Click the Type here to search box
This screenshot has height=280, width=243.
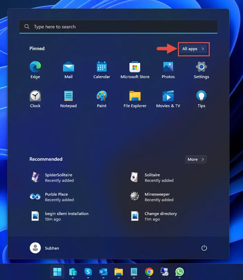[x=118, y=27]
